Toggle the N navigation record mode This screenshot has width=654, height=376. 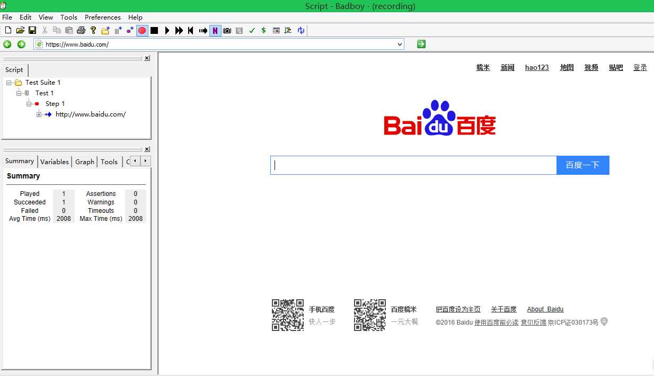(215, 31)
